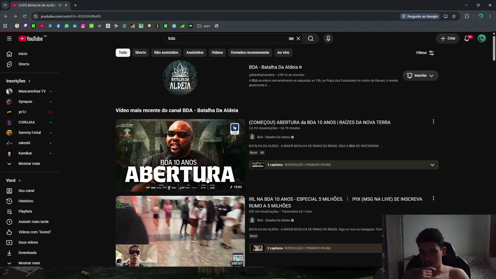Expand chapters for ABERTURA video

pos(432,165)
